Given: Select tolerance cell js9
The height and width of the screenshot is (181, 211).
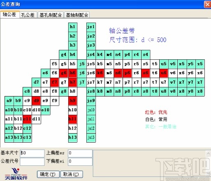Looking at the screenshot, I should pyautogui.click(x=91, y=101).
